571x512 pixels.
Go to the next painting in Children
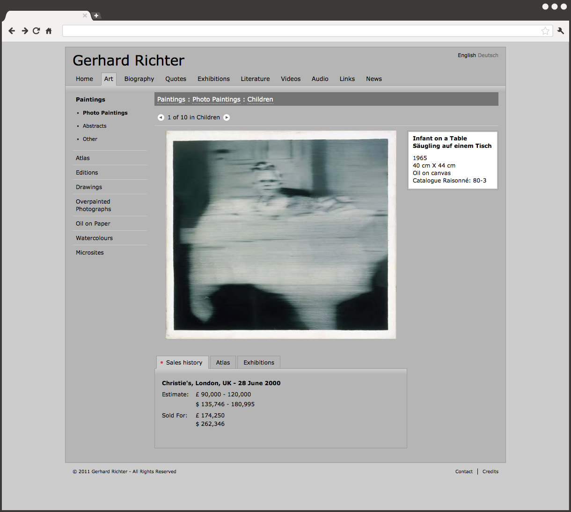pos(227,117)
